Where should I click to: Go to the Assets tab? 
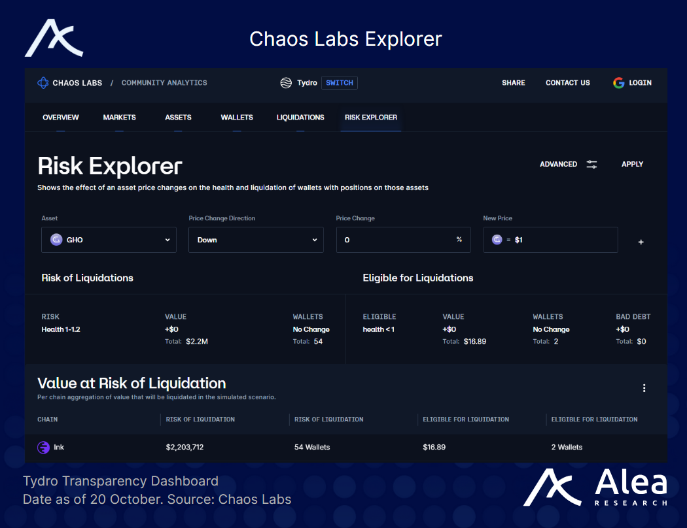(178, 117)
